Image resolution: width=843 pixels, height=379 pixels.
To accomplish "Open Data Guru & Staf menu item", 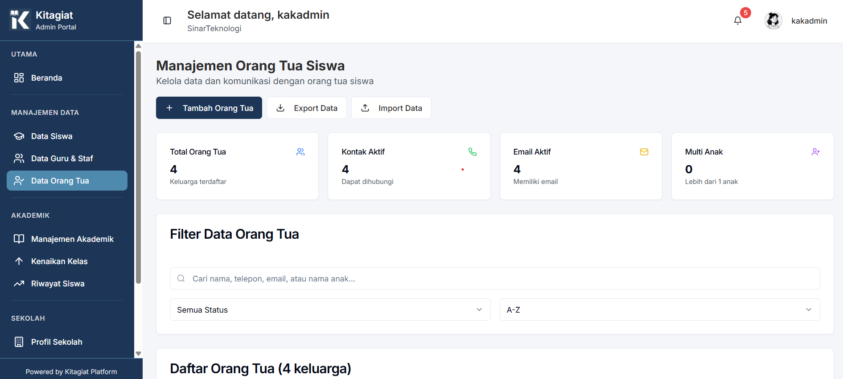I will tap(67, 159).
